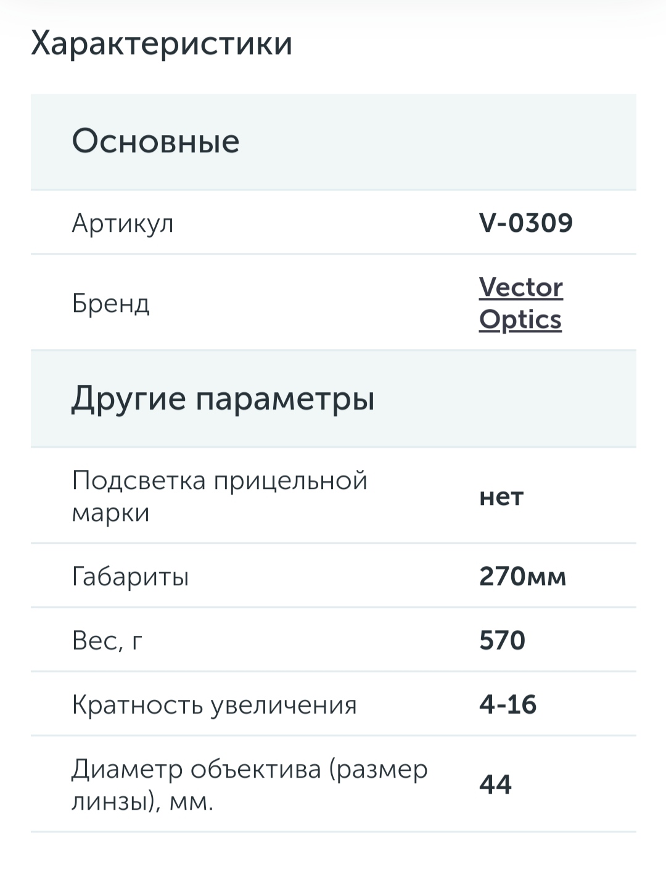Click the Характеристики page heading
The height and width of the screenshot is (872, 666).
[x=162, y=44]
